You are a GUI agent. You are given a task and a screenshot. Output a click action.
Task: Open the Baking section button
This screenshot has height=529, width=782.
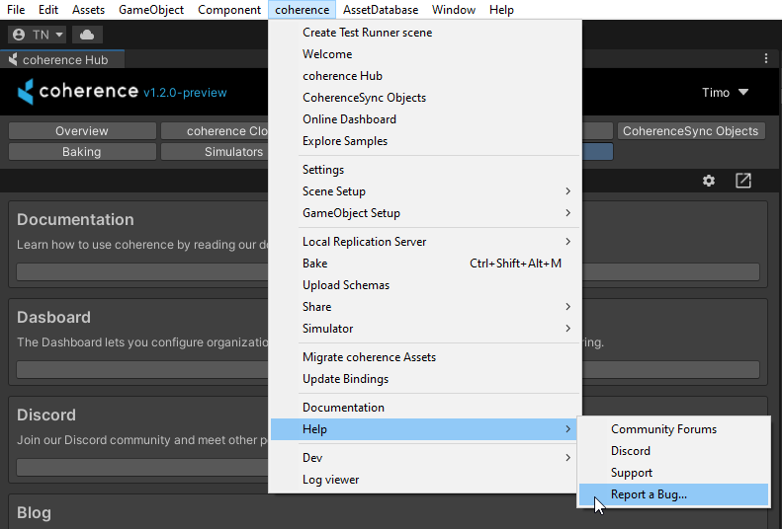point(82,152)
